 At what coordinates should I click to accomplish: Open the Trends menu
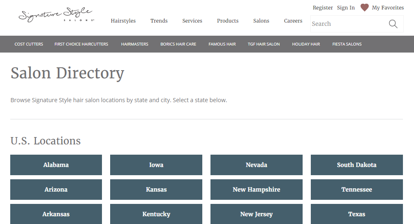[159, 21]
